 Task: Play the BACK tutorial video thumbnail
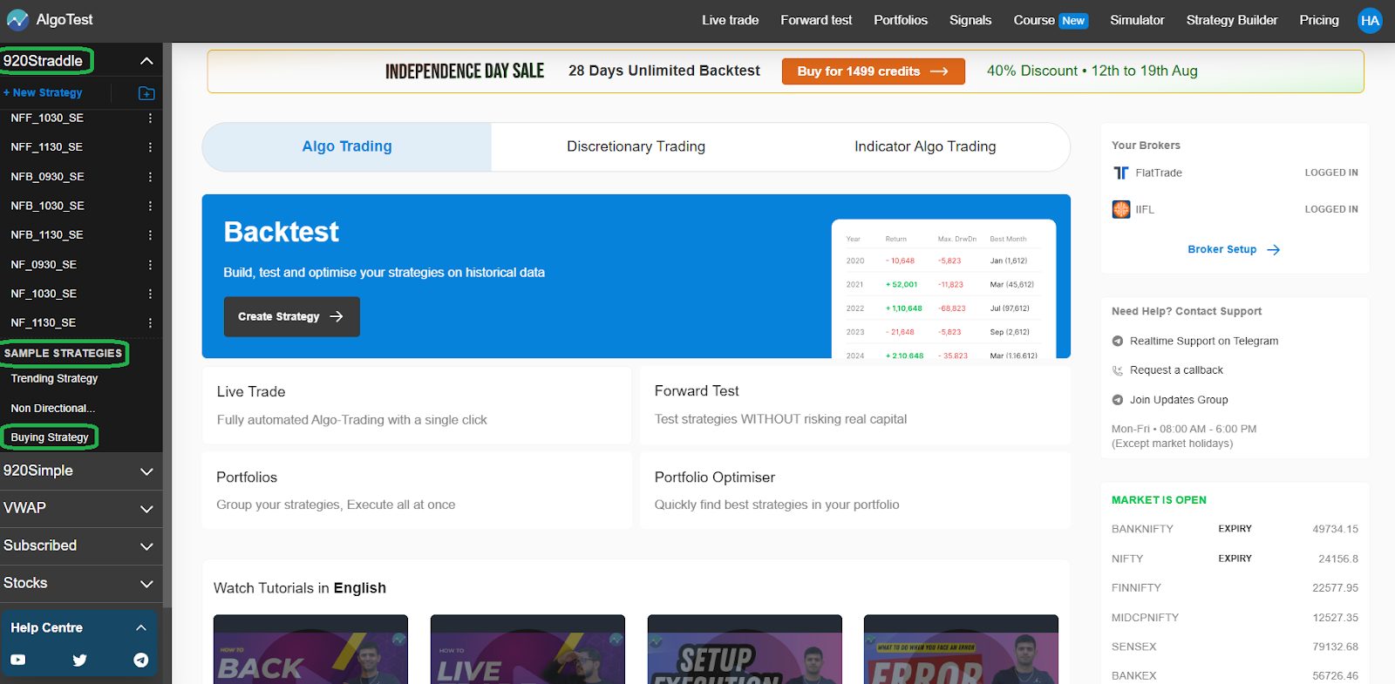tap(310, 650)
